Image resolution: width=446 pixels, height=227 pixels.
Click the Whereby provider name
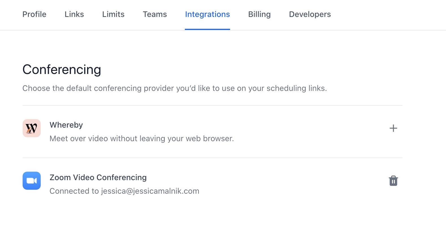click(x=66, y=125)
